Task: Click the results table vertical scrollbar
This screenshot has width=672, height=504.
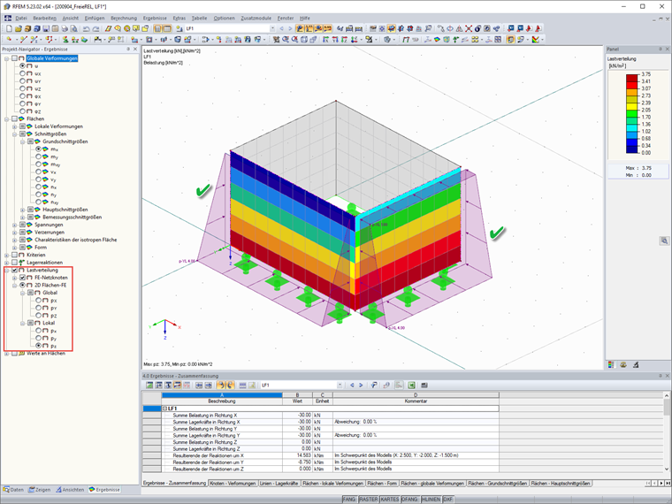Action: pos(667,432)
